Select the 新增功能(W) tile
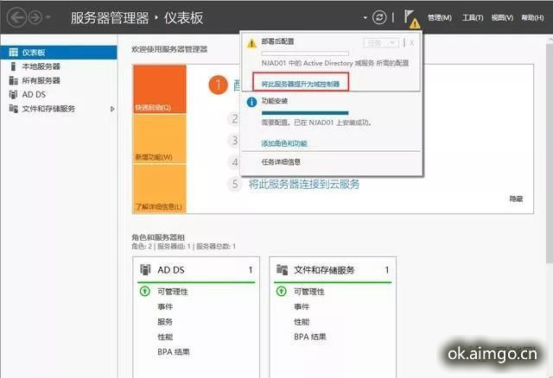The height and width of the screenshot is (378, 553). click(x=159, y=139)
